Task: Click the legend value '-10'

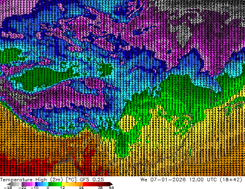Action: point(34,187)
